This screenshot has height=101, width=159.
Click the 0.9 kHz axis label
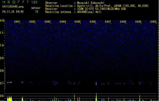click(x=2, y=58)
